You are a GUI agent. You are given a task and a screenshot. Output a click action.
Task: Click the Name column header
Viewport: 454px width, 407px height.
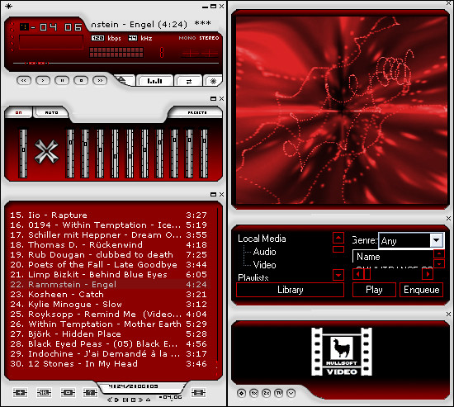click(x=393, y=257)
